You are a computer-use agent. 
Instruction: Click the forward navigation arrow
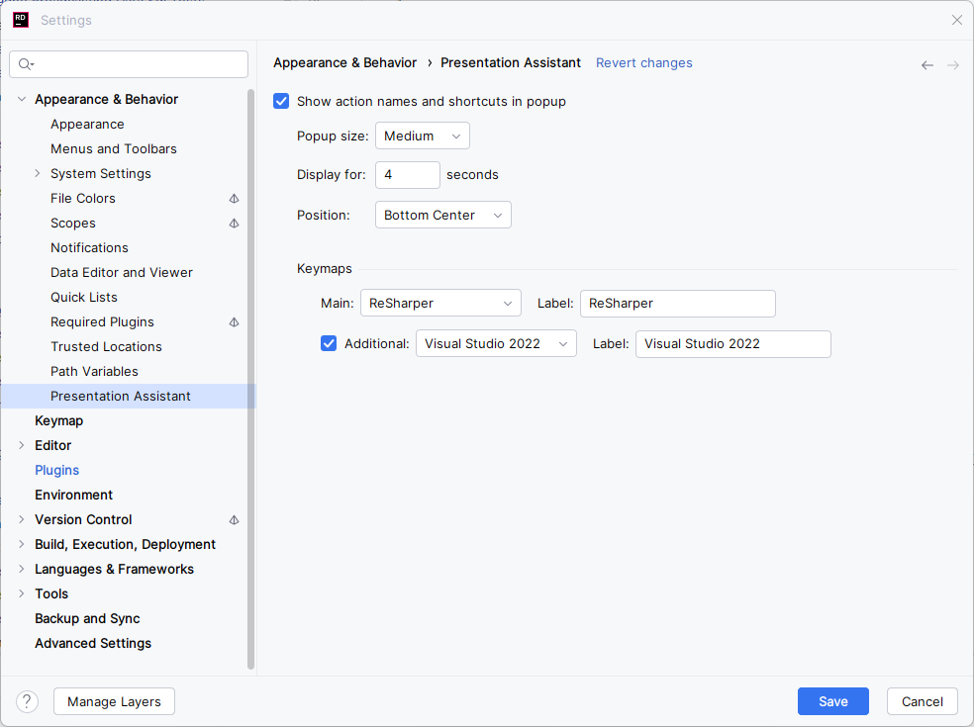pyautogui.click(x=952, y=63)
